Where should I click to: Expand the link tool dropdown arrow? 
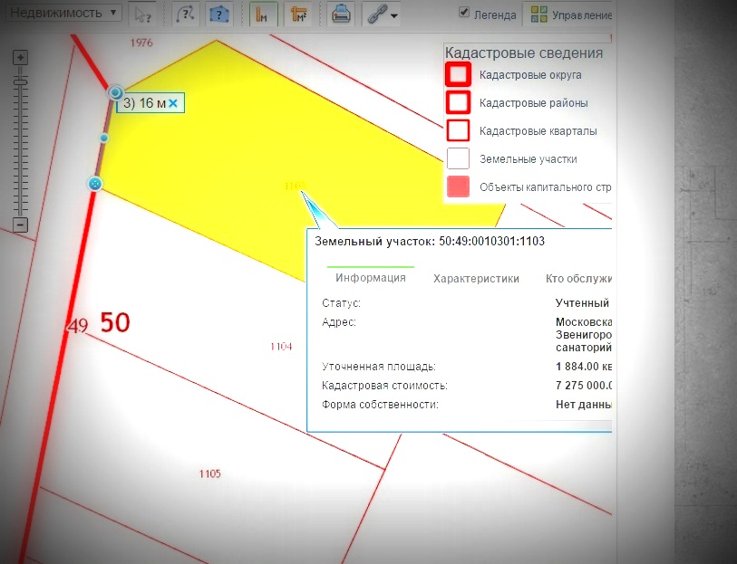(x=394, y=15)
